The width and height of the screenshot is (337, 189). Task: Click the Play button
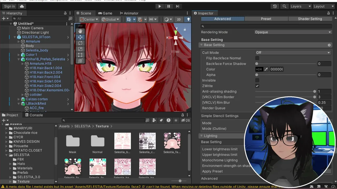pyautogui.click(x=160, y=6)
